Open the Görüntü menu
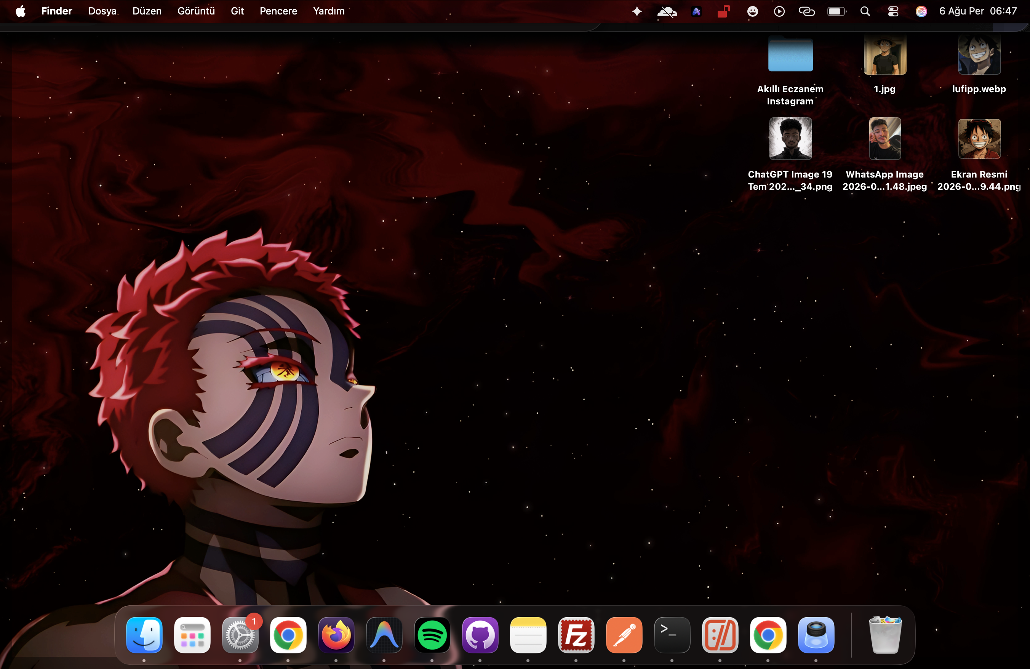This screenshot has width=1030, height=669. 196,11
